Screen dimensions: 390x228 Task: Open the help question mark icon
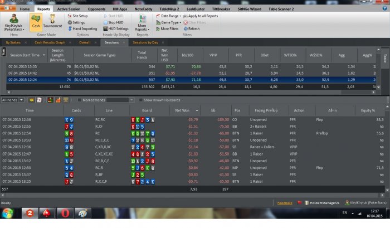[x=384, y=8]
